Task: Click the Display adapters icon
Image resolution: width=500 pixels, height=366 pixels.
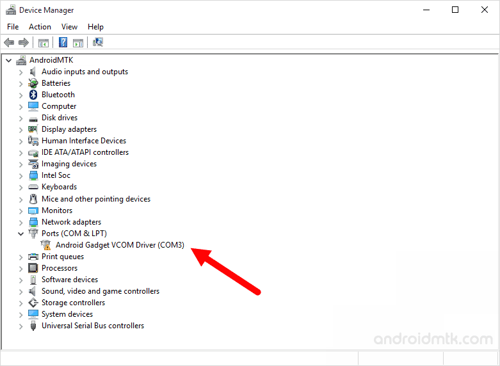Action: click(x=33, y=129)
